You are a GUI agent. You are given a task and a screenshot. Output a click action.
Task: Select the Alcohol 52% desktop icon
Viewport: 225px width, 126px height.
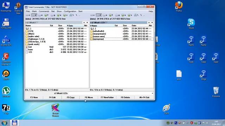[x=6, y=41]
